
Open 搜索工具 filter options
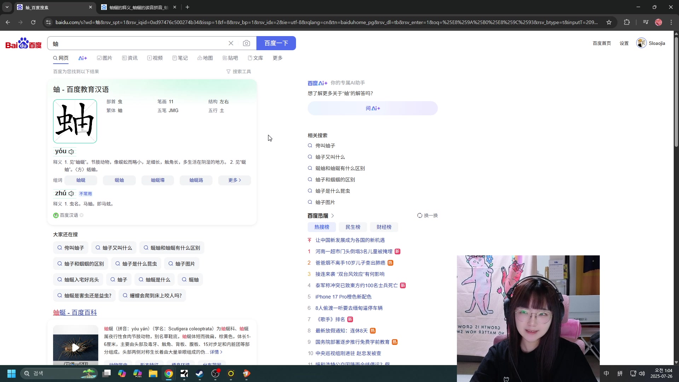point(239,71)
